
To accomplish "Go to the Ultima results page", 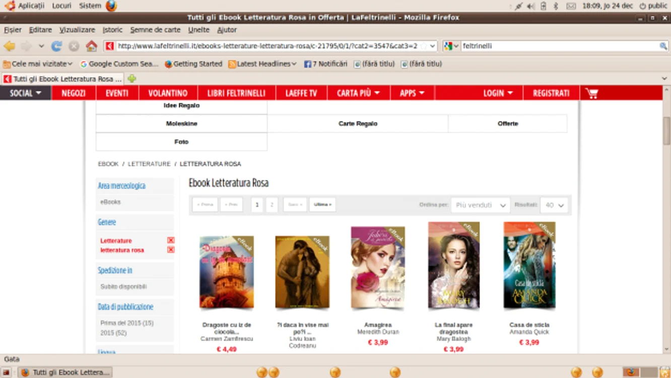I will 322,205.
